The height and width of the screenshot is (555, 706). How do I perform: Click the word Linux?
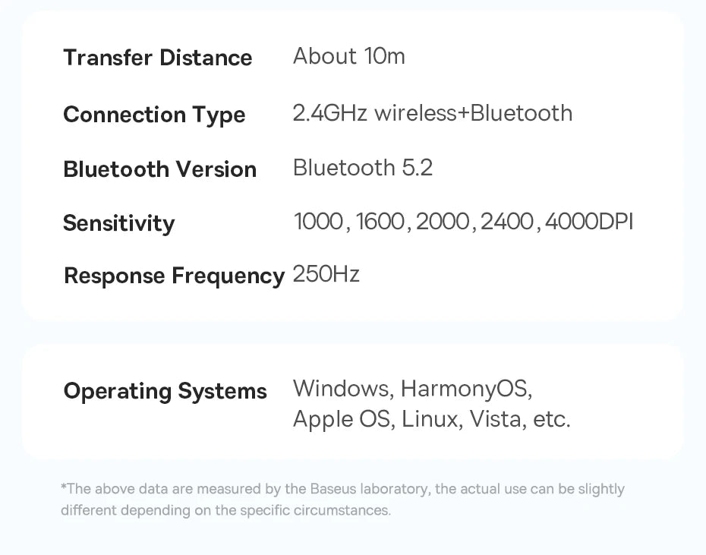[430, 419]
